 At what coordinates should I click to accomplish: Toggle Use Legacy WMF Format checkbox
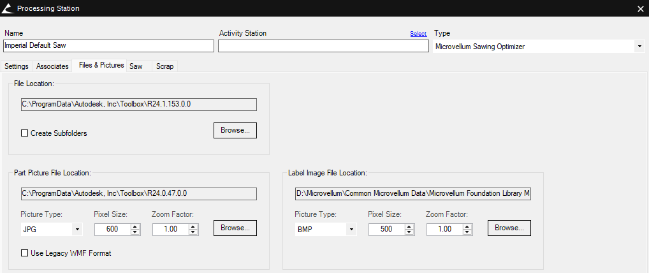click(x=25, y=253)
